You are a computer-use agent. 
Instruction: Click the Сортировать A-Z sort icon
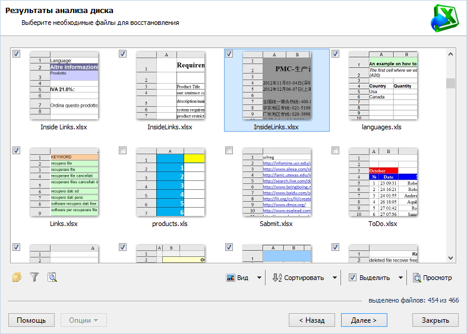(277, 278)
